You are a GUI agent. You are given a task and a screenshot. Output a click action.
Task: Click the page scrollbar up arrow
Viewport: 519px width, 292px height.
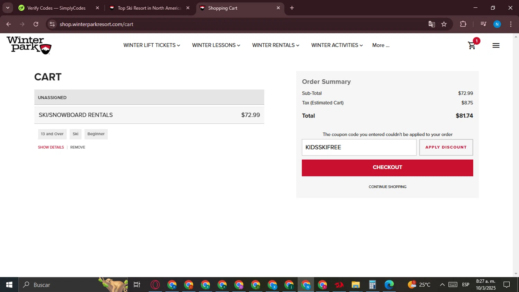(516, 36)
